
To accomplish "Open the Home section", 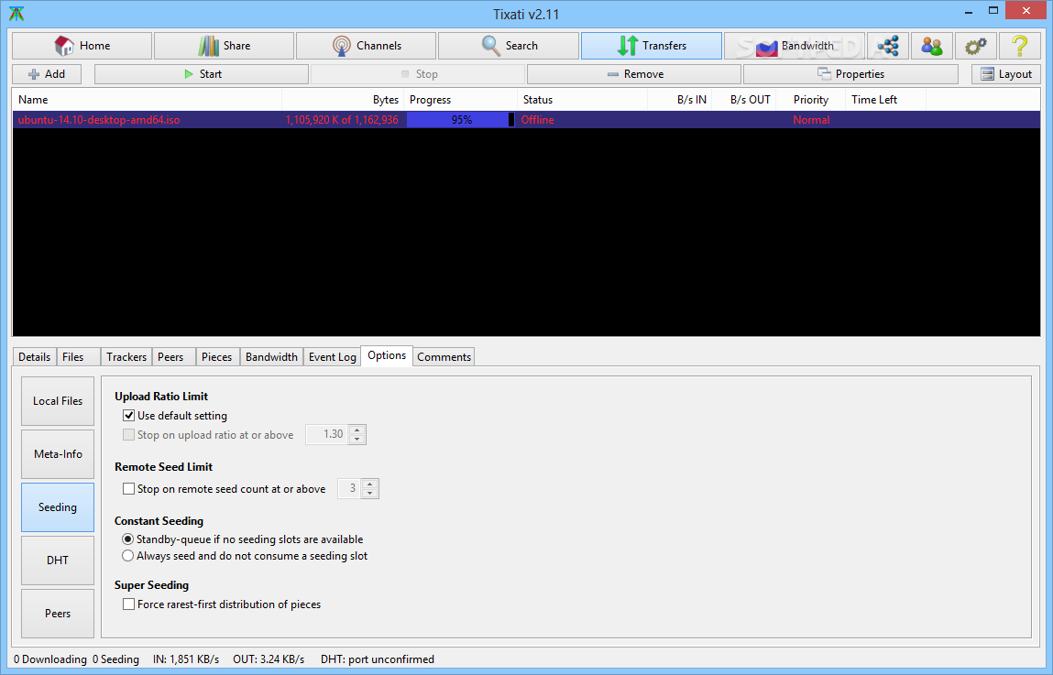I will (82, 46).
